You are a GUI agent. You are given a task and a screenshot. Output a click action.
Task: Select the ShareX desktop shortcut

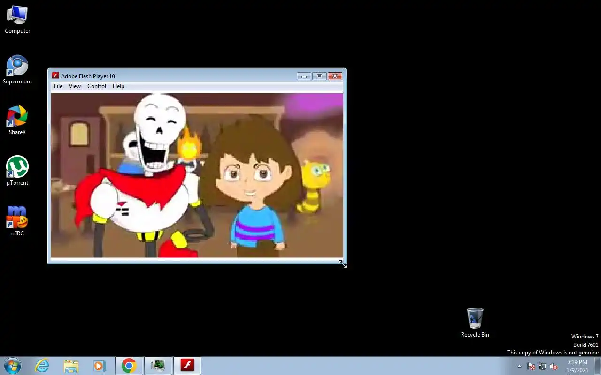click(x=17, y=120)
